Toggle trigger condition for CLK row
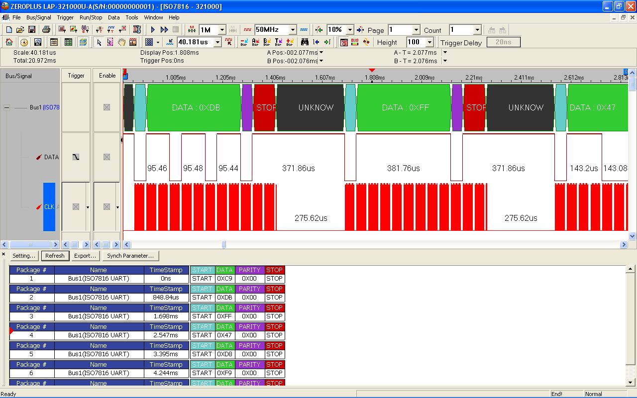Viewport: 637px width, 398px height. click(76, 206)
